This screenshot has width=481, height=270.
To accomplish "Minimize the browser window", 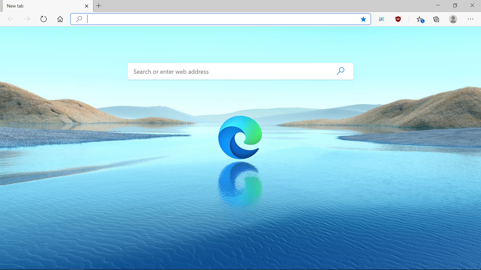I will (438, 5).
